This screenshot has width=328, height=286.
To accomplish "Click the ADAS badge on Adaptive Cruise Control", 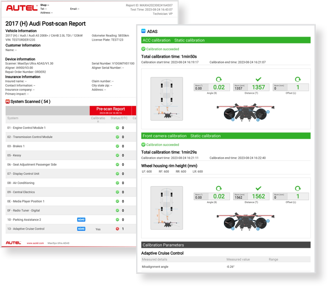I will coord(81,229).
